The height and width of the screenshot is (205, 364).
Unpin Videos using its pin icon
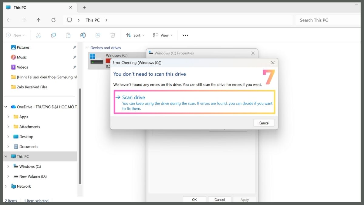(75, 67)
